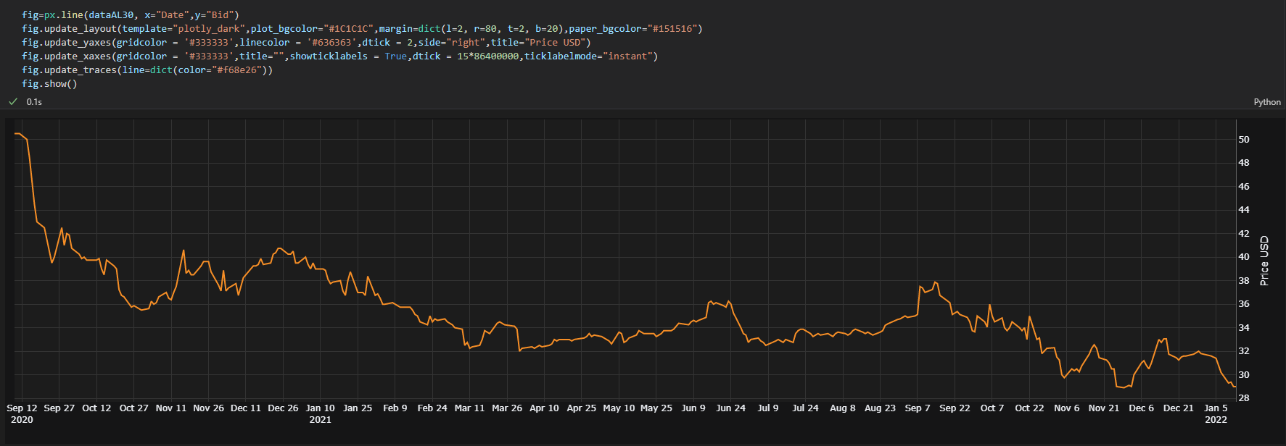Place cursor in the fig.update_traces code line
Image resolution: width=1286 pixels, height=446 pixels.
147,70
